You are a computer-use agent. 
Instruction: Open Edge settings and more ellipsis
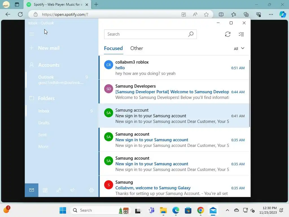click(271, 14)
